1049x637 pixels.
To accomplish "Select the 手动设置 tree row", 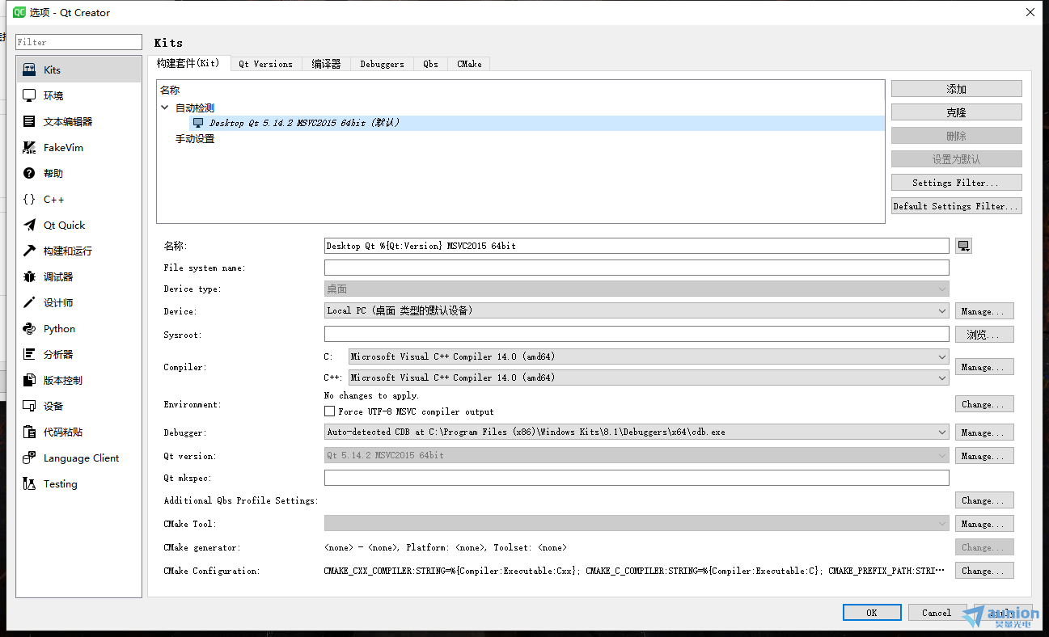I will (x=195, y=138).
